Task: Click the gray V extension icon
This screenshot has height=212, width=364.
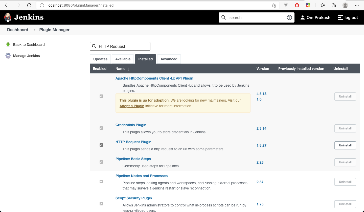Action: click(286, 5)
